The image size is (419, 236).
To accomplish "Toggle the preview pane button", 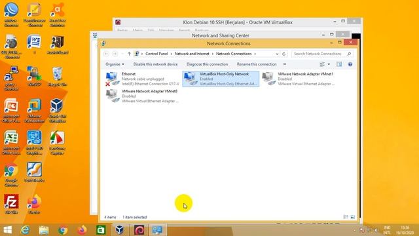I will tap(339, 64).
